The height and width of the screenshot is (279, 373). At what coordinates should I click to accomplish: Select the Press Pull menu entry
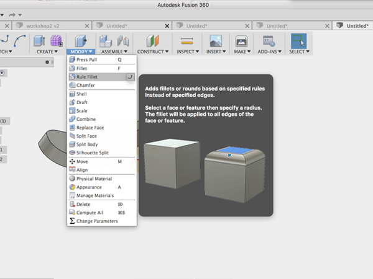tap(102, 60)
